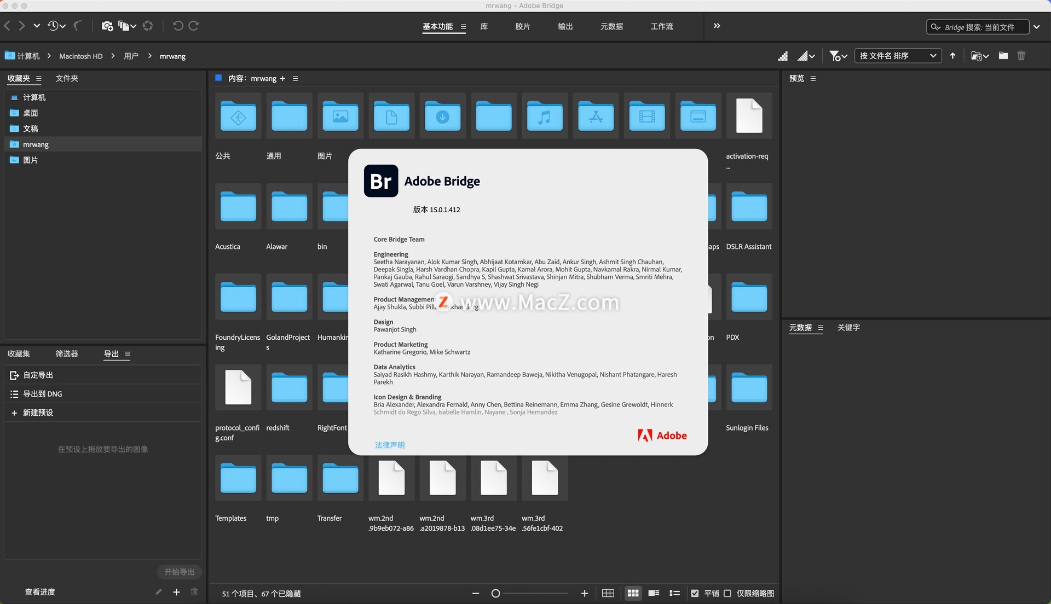1051x604 pixels.
Task: Click 自定导出 preset
Action: point(103,375)
